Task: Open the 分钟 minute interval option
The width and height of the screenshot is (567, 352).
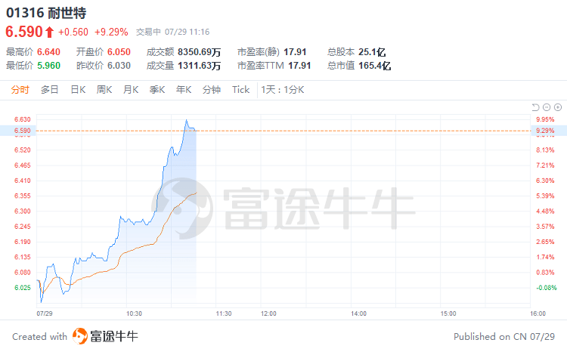Action: tap(212, 90)
